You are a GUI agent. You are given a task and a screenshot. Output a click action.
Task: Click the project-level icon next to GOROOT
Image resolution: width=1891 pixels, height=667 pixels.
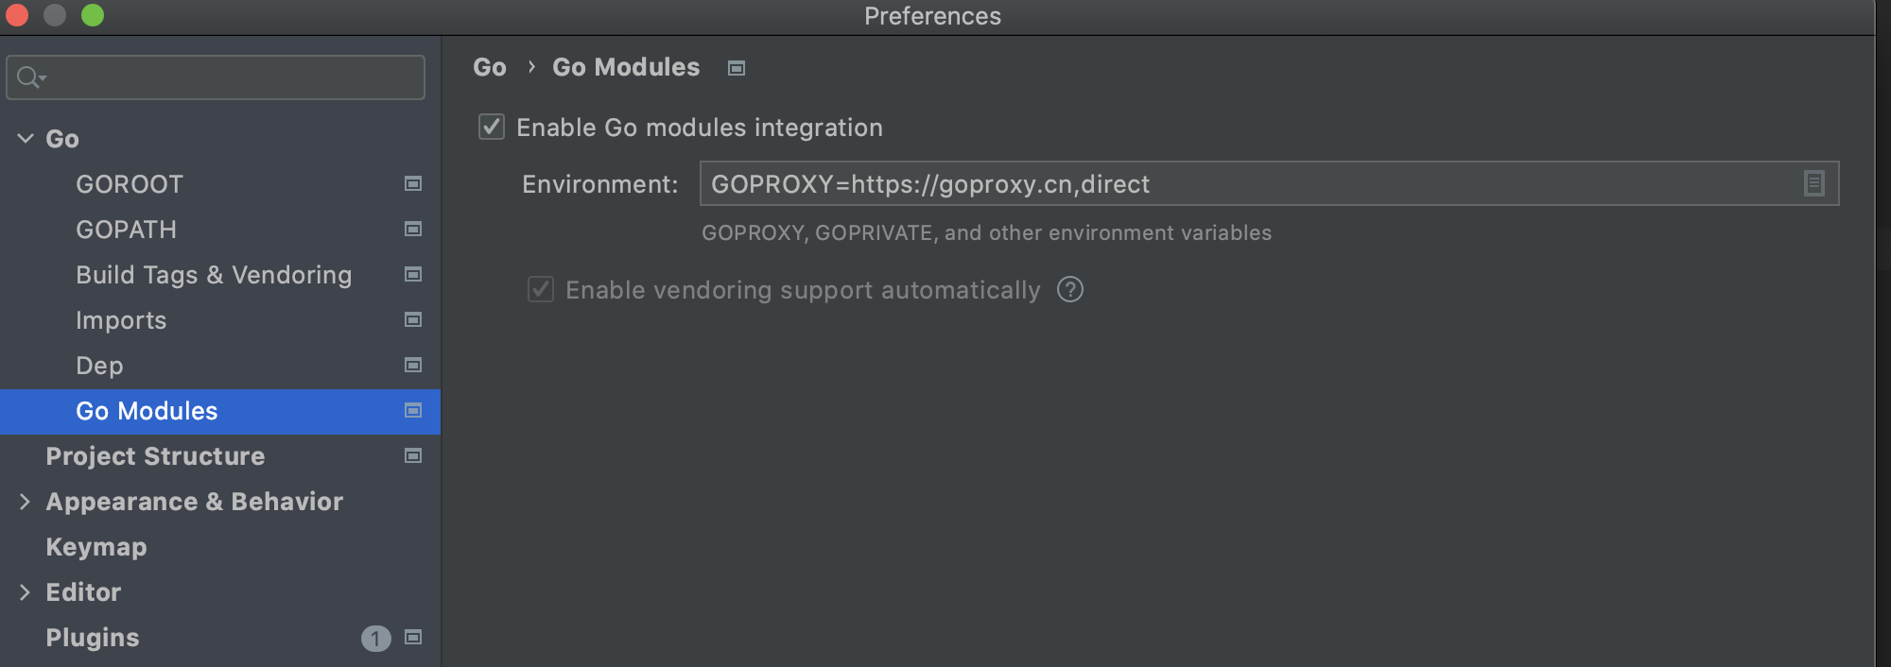(413, 183)
